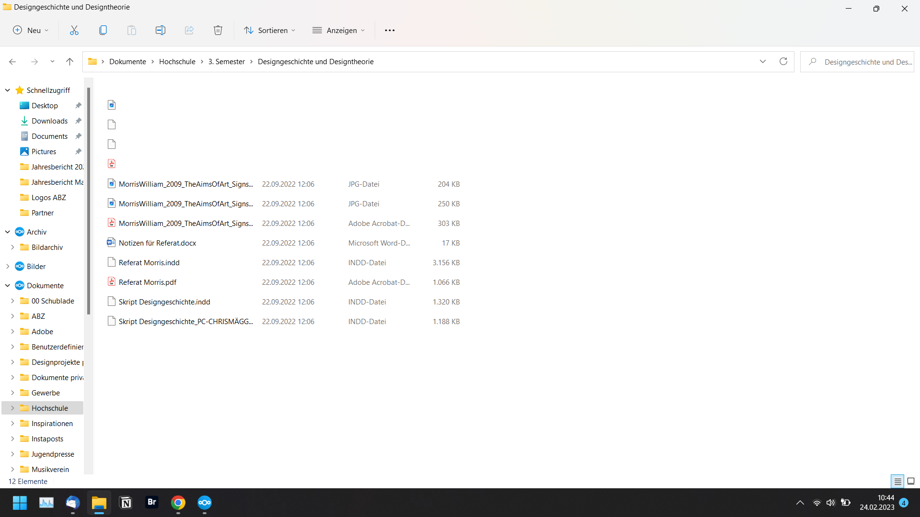Click the Rename icon in toolbar

tap(161, 30)
